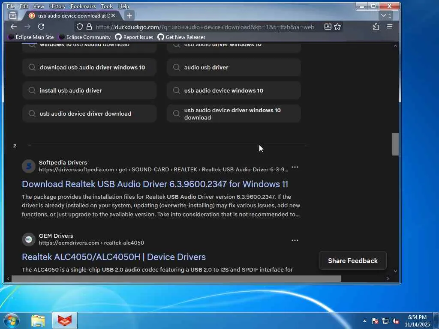Open Realtek ALC4050/ALC4050H Device Drivers result

[x=114, y=257]
